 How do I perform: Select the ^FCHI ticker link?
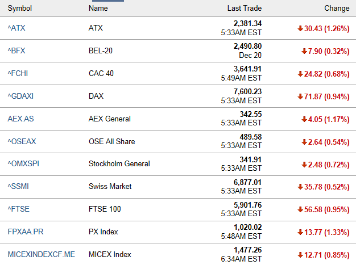coord(18,73)
